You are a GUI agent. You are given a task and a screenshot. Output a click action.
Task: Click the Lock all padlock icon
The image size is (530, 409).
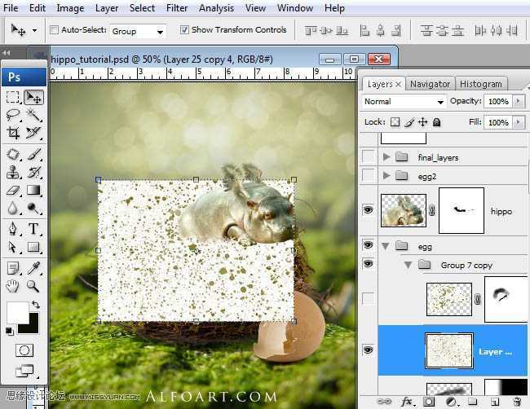click(436, 122)
